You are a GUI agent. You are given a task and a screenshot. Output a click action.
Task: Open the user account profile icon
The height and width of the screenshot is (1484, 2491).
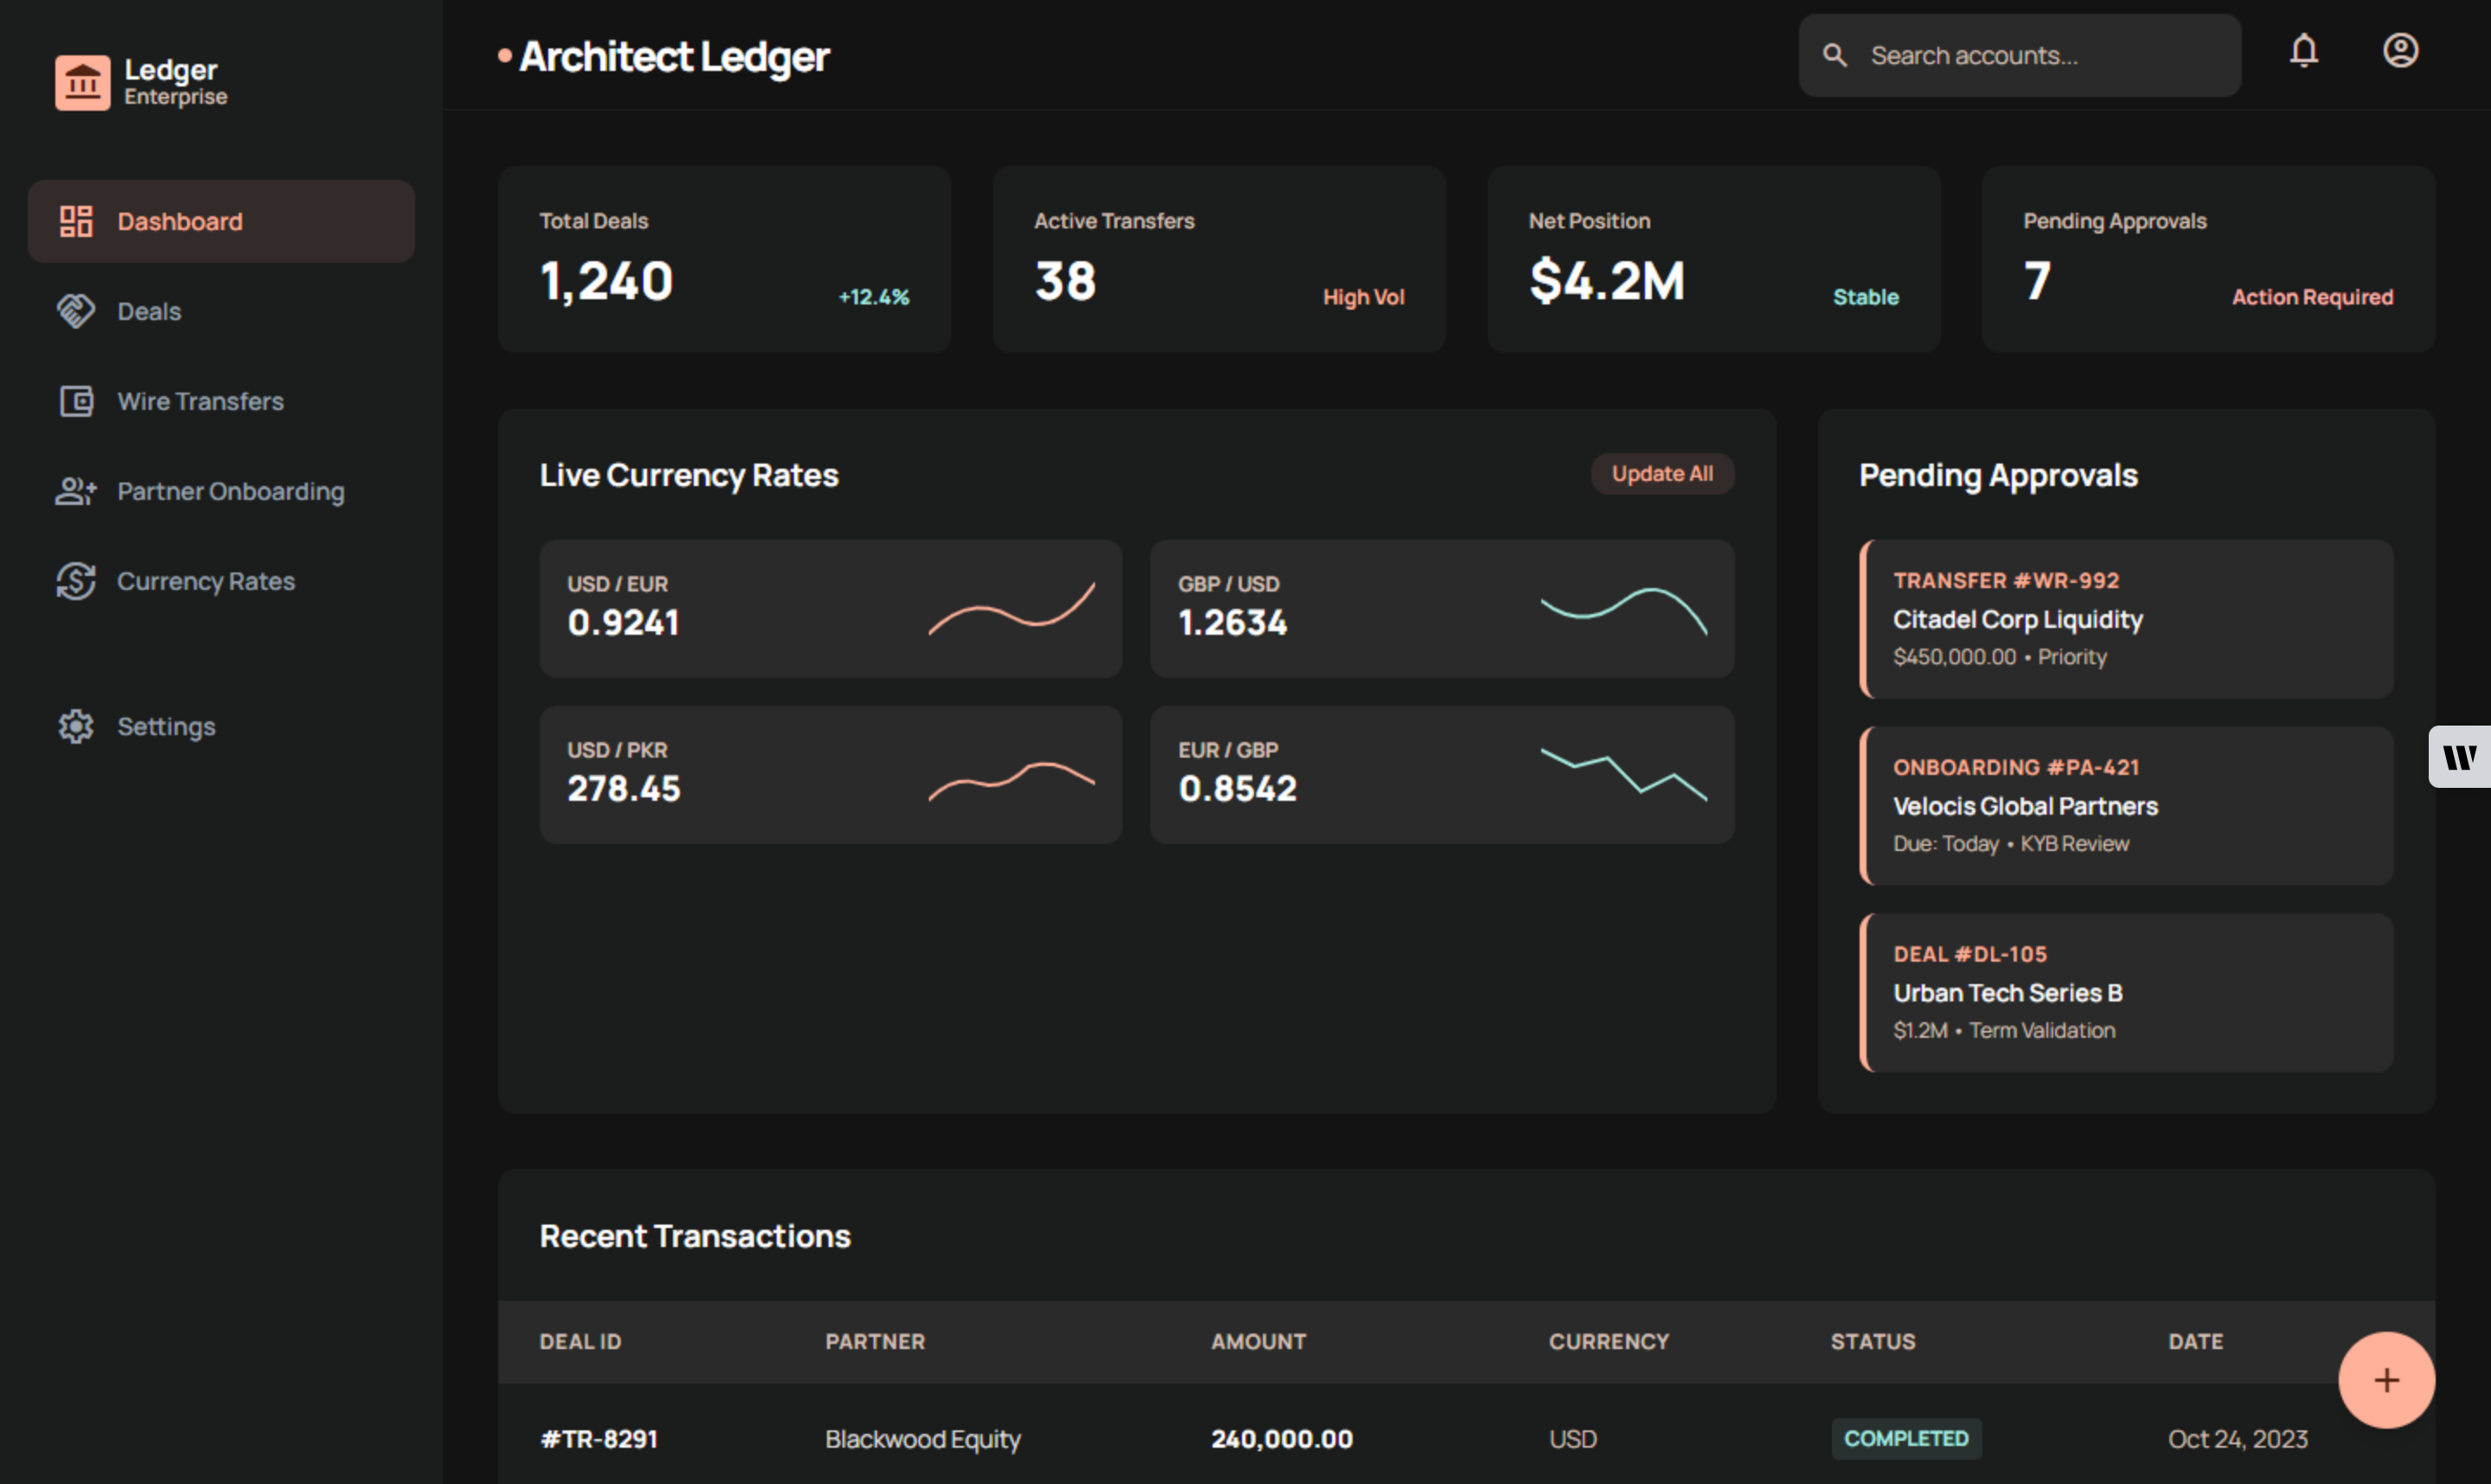click(x=2399, y=51)
